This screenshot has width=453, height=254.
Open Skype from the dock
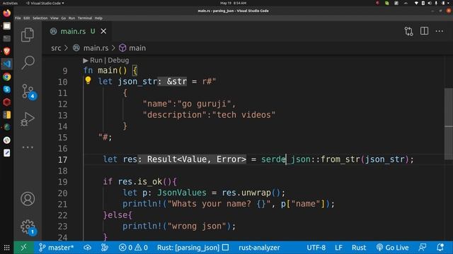click(x=7, y=90)
